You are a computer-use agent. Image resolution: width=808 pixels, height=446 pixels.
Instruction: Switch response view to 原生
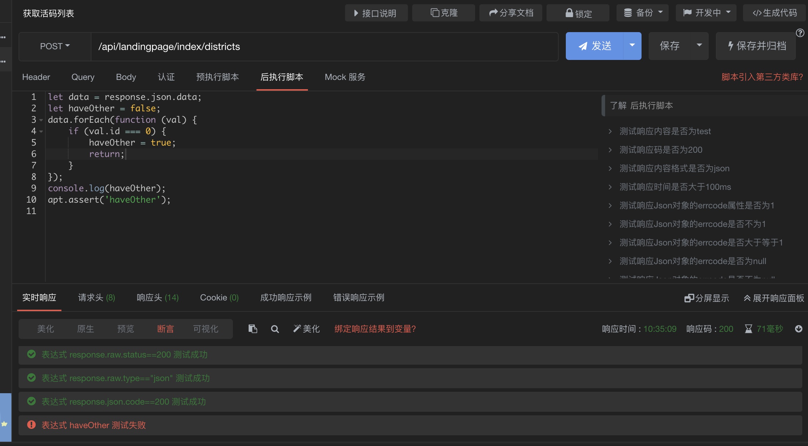[86, 329]
